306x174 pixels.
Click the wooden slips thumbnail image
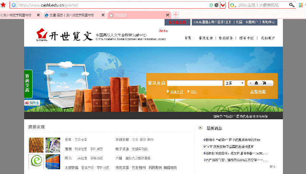tap(36, 145)
